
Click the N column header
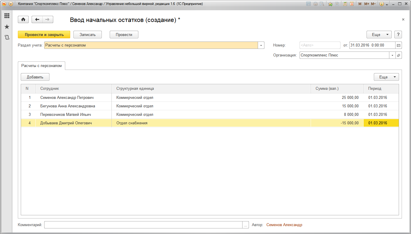[28, 89]
